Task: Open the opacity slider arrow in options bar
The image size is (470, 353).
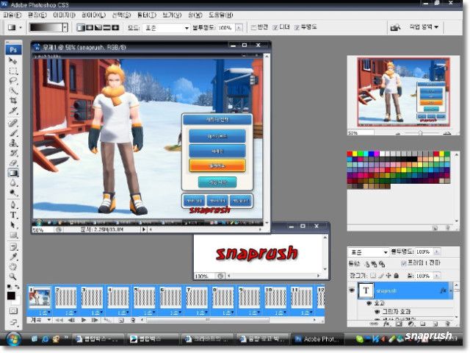Action: [239, 28]
